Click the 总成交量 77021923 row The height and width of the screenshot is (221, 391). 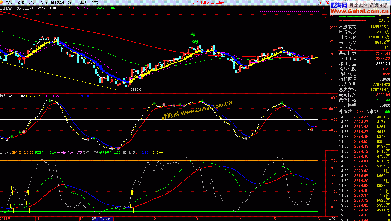coord(365,84)
